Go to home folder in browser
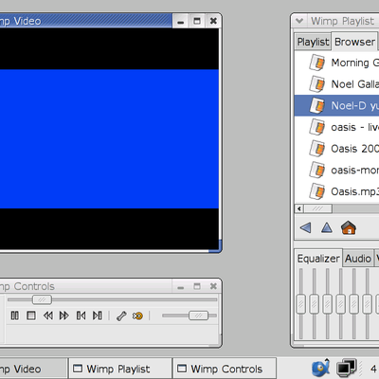379x379 pixels. (x=349, y=227)
